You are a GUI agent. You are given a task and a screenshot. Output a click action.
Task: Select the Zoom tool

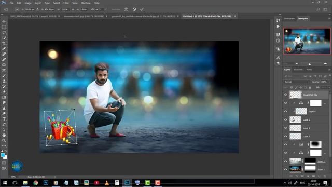[x=4, y=140]
